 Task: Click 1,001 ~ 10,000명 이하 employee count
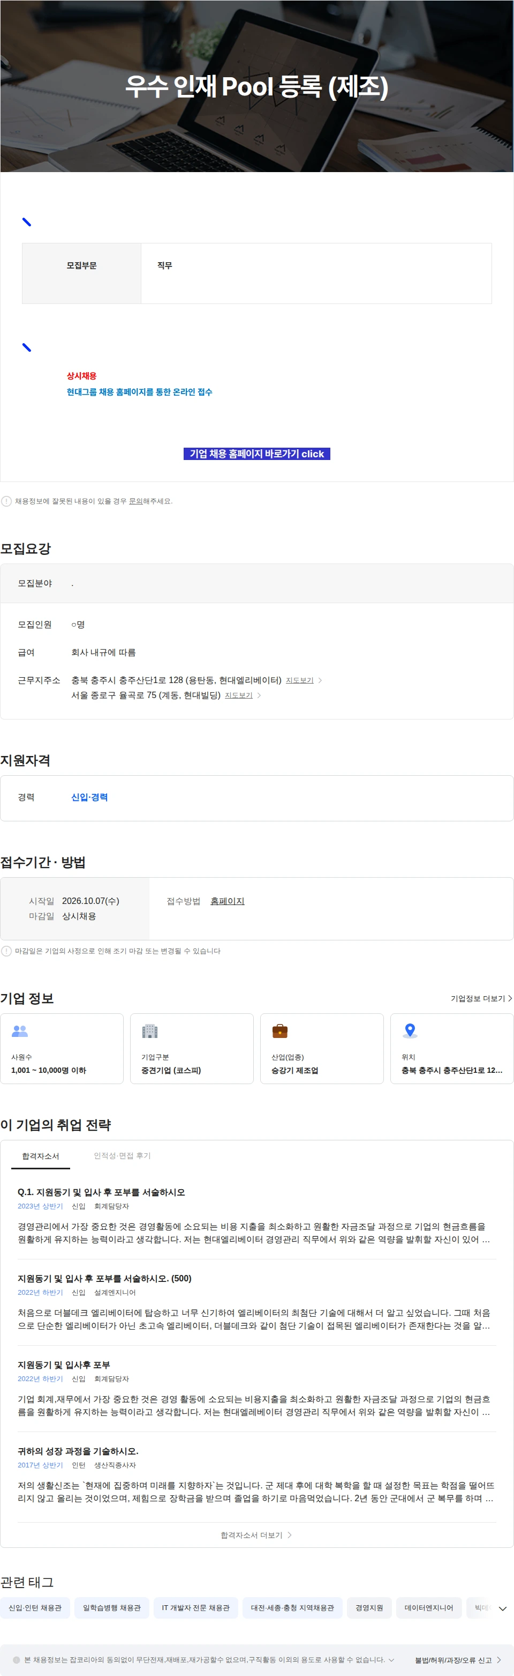click(x=48, y=1070)
